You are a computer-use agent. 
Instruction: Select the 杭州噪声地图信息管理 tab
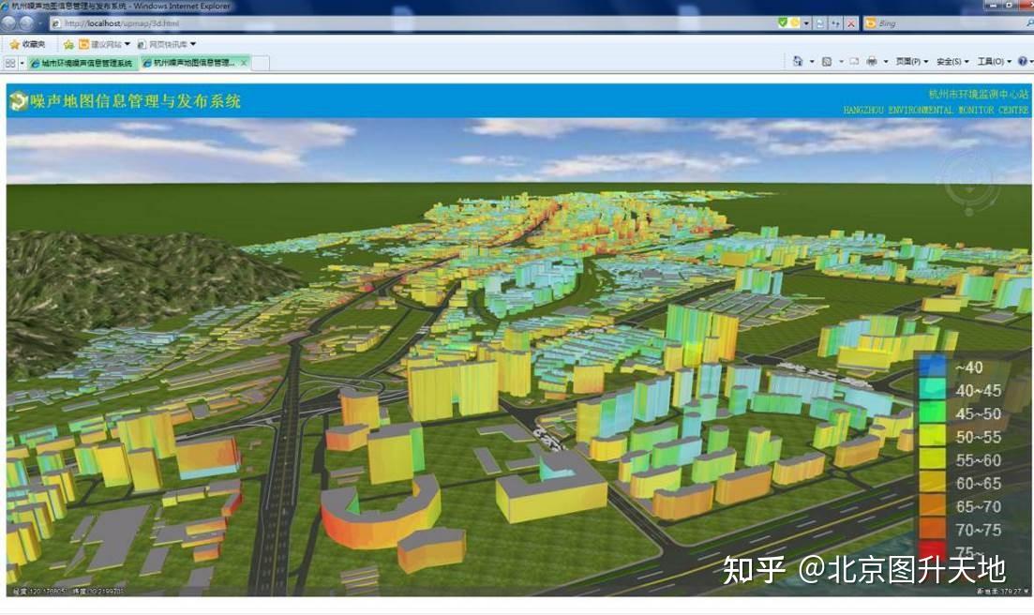[187, 63]
